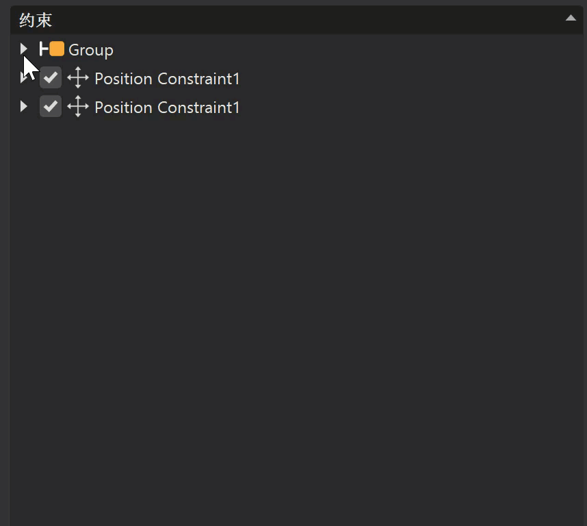The height and width of the screenshot is (526, 587).
Task: Disable the first Position Constraint1 checkbox
Action: (51, 78)
